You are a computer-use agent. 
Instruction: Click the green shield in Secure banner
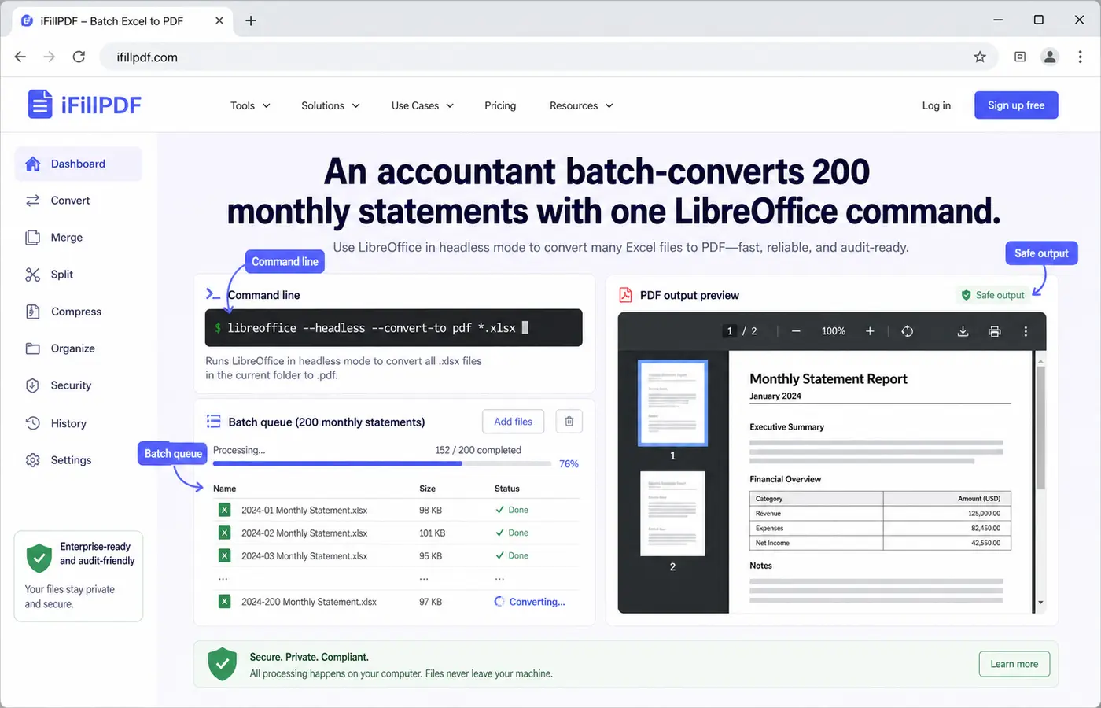223,664
